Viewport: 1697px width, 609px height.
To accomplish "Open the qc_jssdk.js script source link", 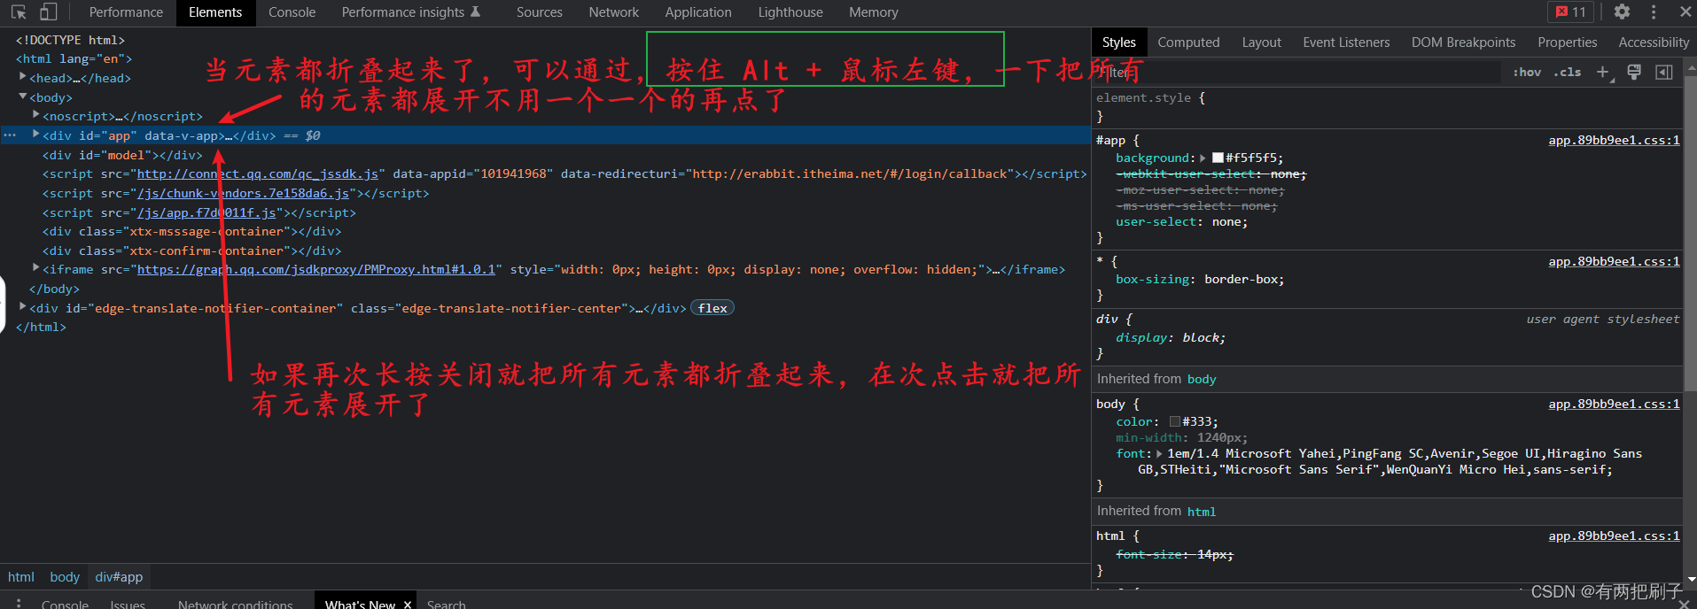I will 257,173.
